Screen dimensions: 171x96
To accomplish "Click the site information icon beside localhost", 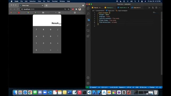I will pos(22,9).
